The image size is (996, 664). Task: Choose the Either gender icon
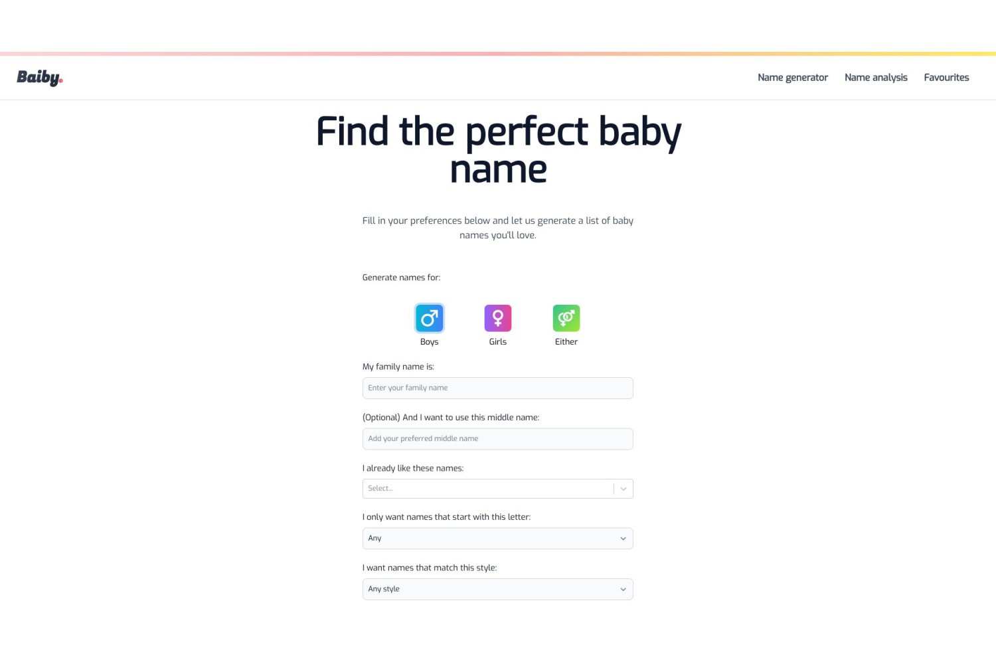click(566, 318)
